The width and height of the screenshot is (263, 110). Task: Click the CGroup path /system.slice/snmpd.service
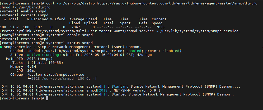pos(56,75)
